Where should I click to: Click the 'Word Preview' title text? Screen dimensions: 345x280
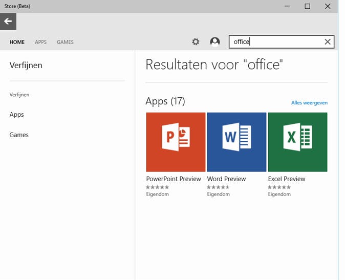point(226,179)
